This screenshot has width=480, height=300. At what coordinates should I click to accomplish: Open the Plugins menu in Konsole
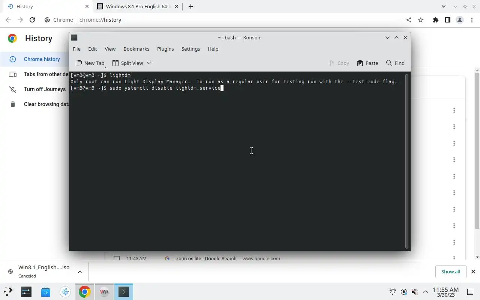click(165, 49)
